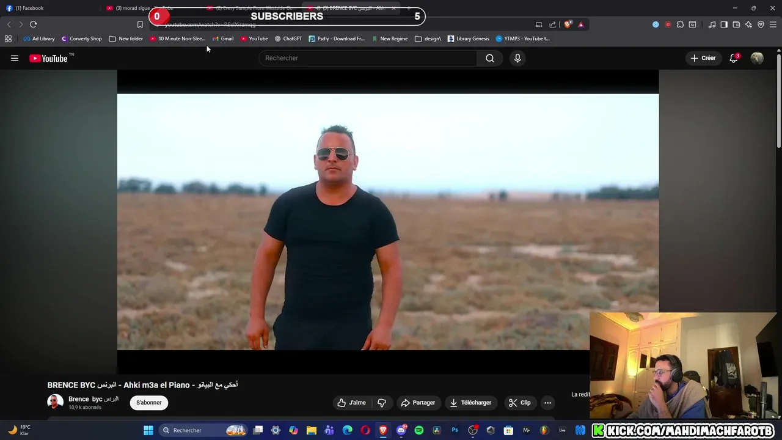Screen dimensions: 782x440
Task: Click the blue circle extension icon
Action: [x=656, y=24]
